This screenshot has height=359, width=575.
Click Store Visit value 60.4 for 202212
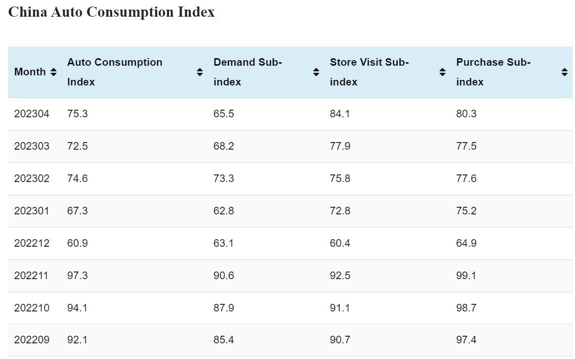coord(340,243)
